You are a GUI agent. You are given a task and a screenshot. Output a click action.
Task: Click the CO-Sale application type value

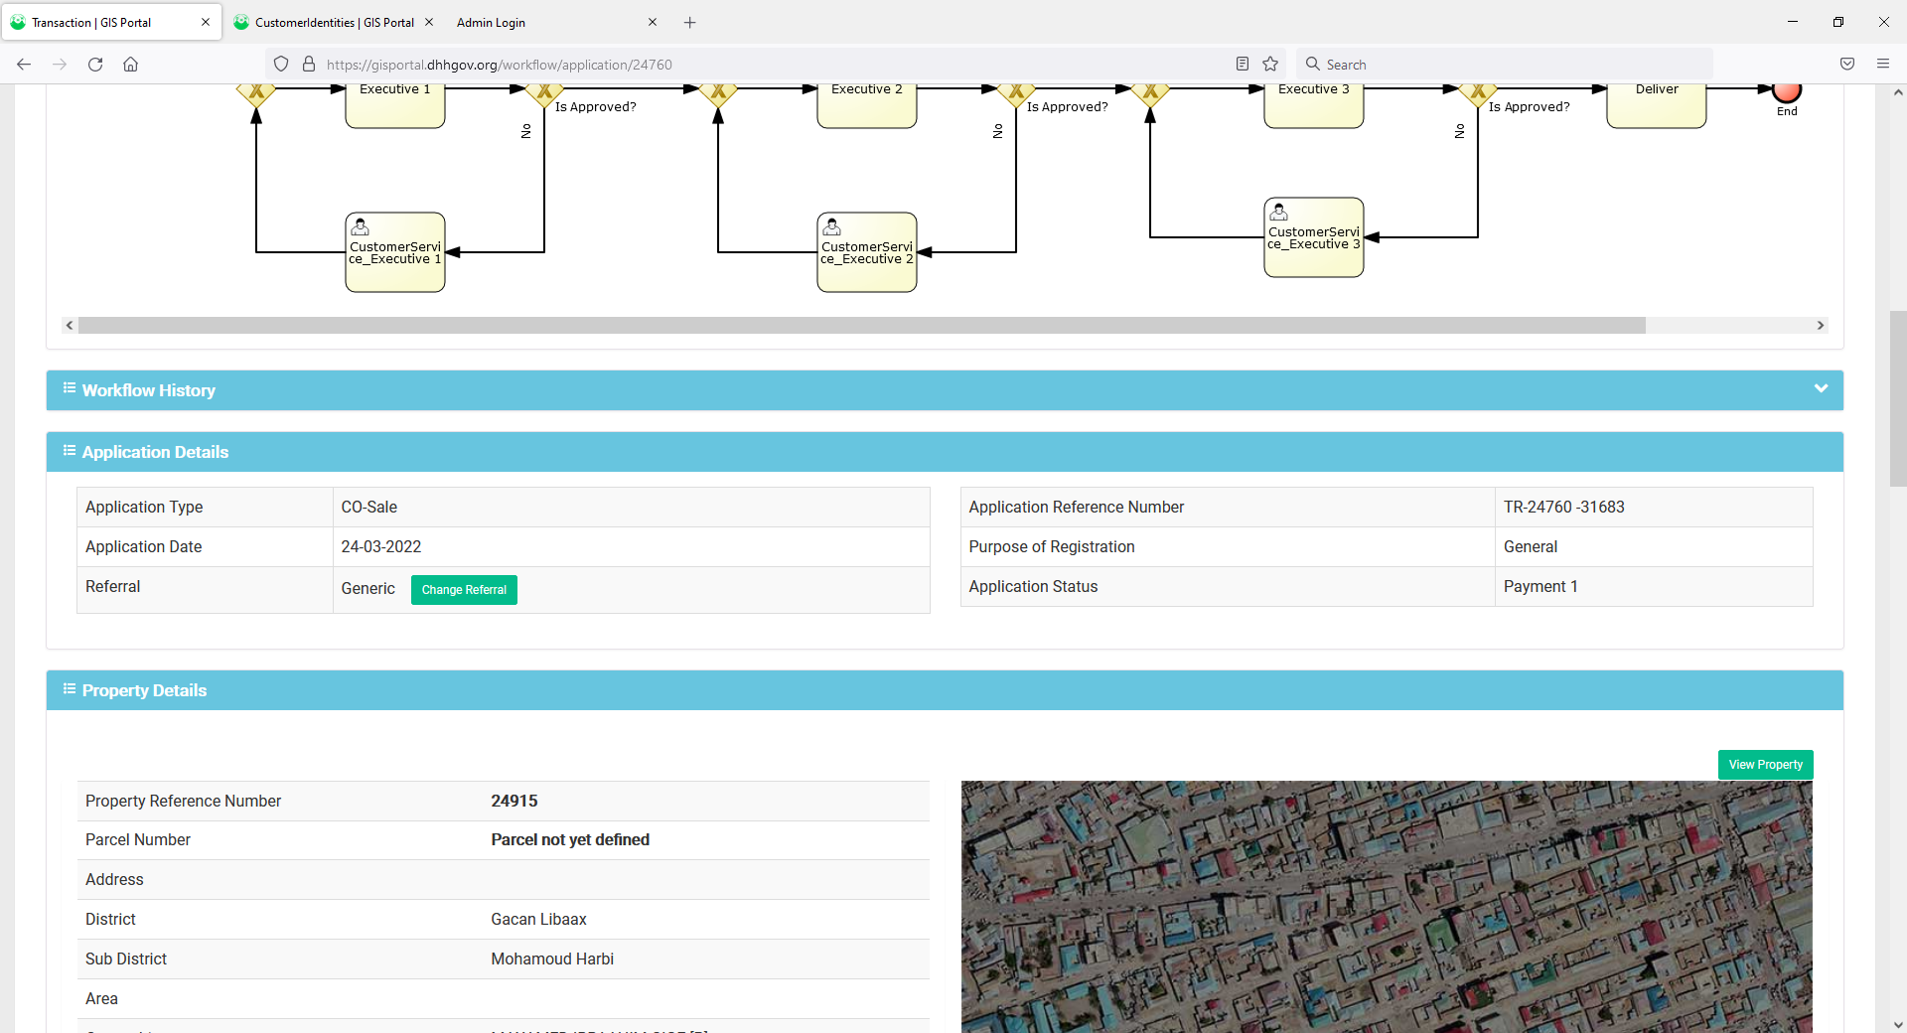click(369, 507)
